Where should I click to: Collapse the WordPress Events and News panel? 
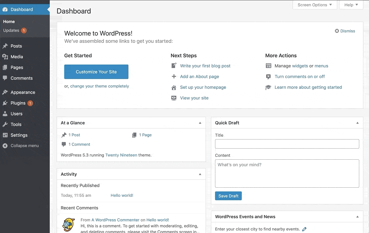click(x=357, y=217)
